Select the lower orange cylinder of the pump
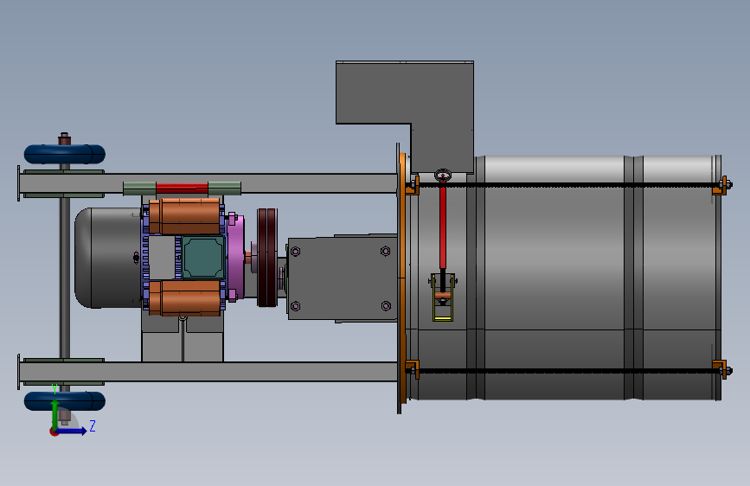The width and height of the screenshot is (750, 486). (x=185, y=298)
